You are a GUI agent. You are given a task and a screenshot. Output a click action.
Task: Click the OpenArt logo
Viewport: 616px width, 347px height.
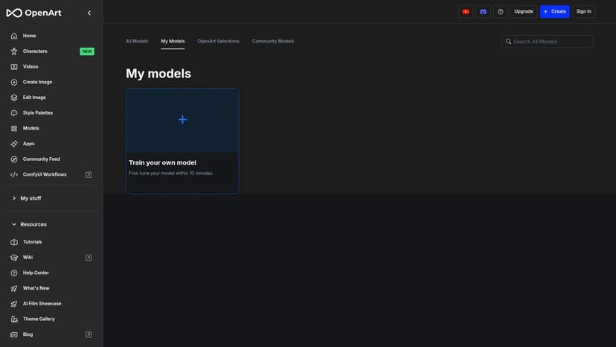[x=35, y=13]
